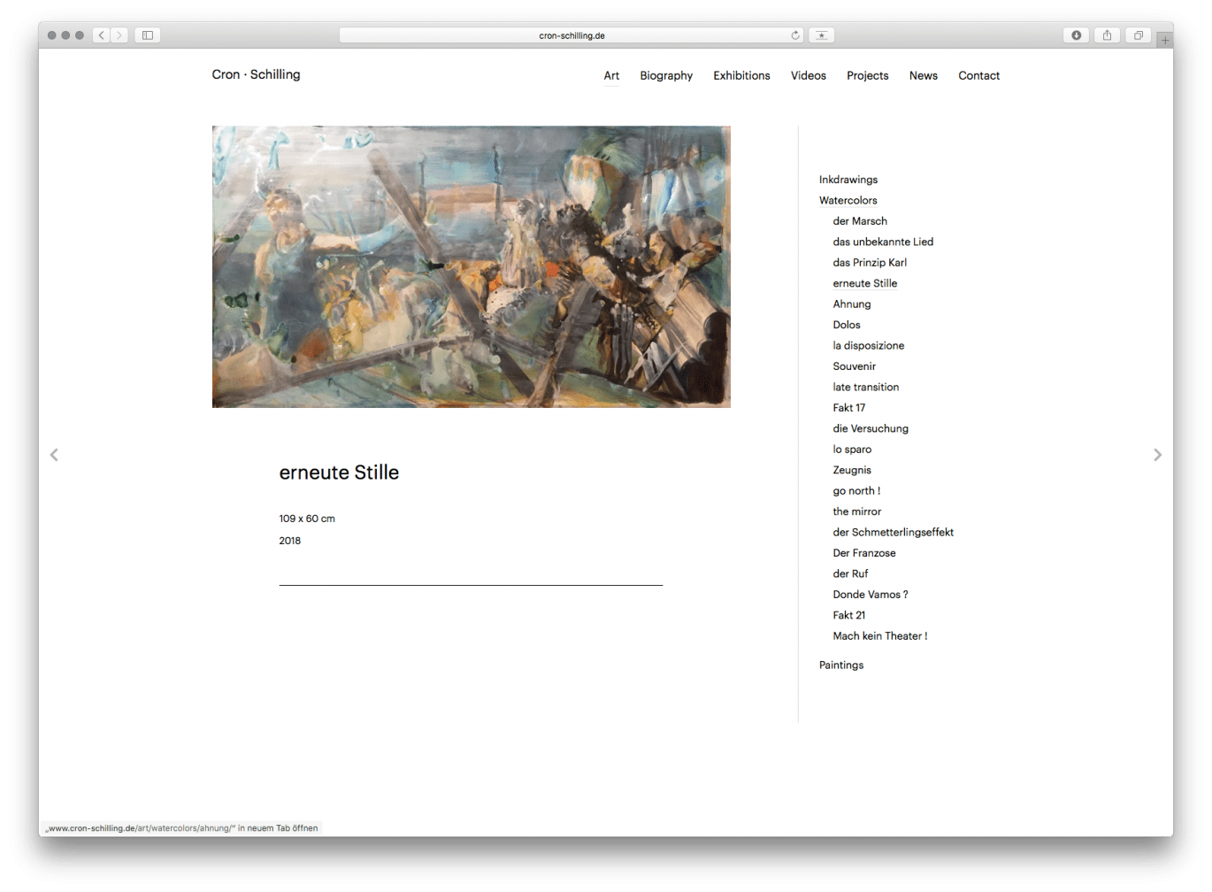
Task: Open la disposizione watercolor
Action: [868, 345]
